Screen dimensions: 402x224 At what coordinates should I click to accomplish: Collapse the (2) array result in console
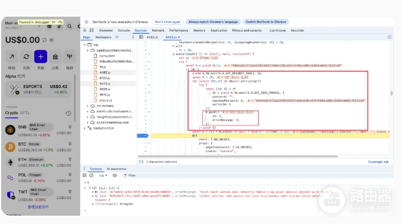coord(90,188)
